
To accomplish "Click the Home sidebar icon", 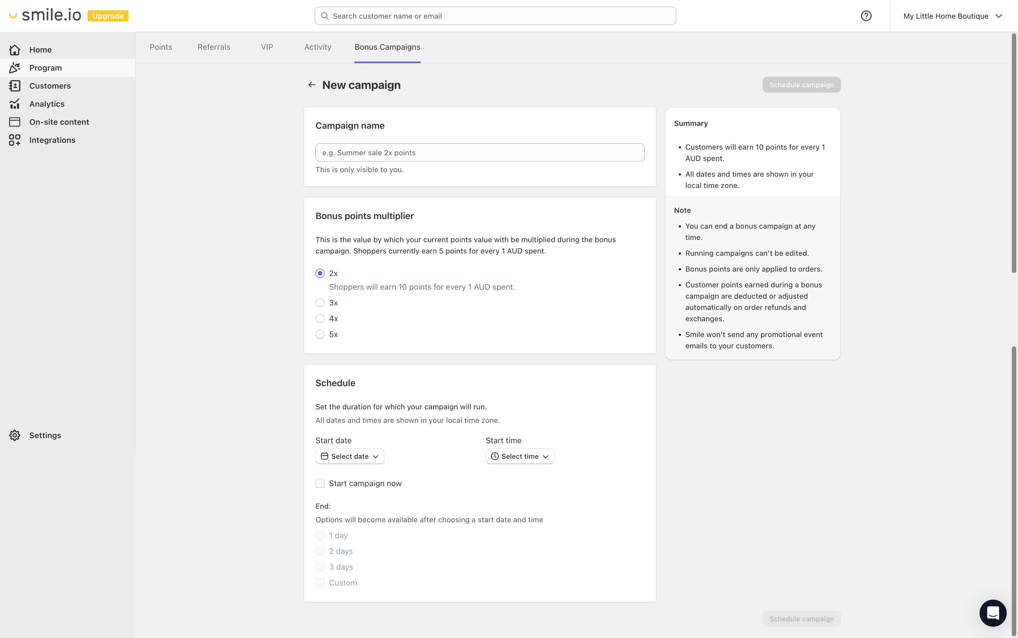I will [x=15, y=49].
